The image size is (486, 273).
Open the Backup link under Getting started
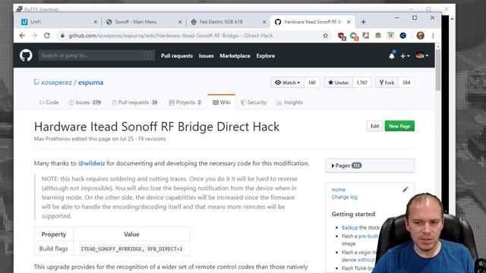(349, 227)
